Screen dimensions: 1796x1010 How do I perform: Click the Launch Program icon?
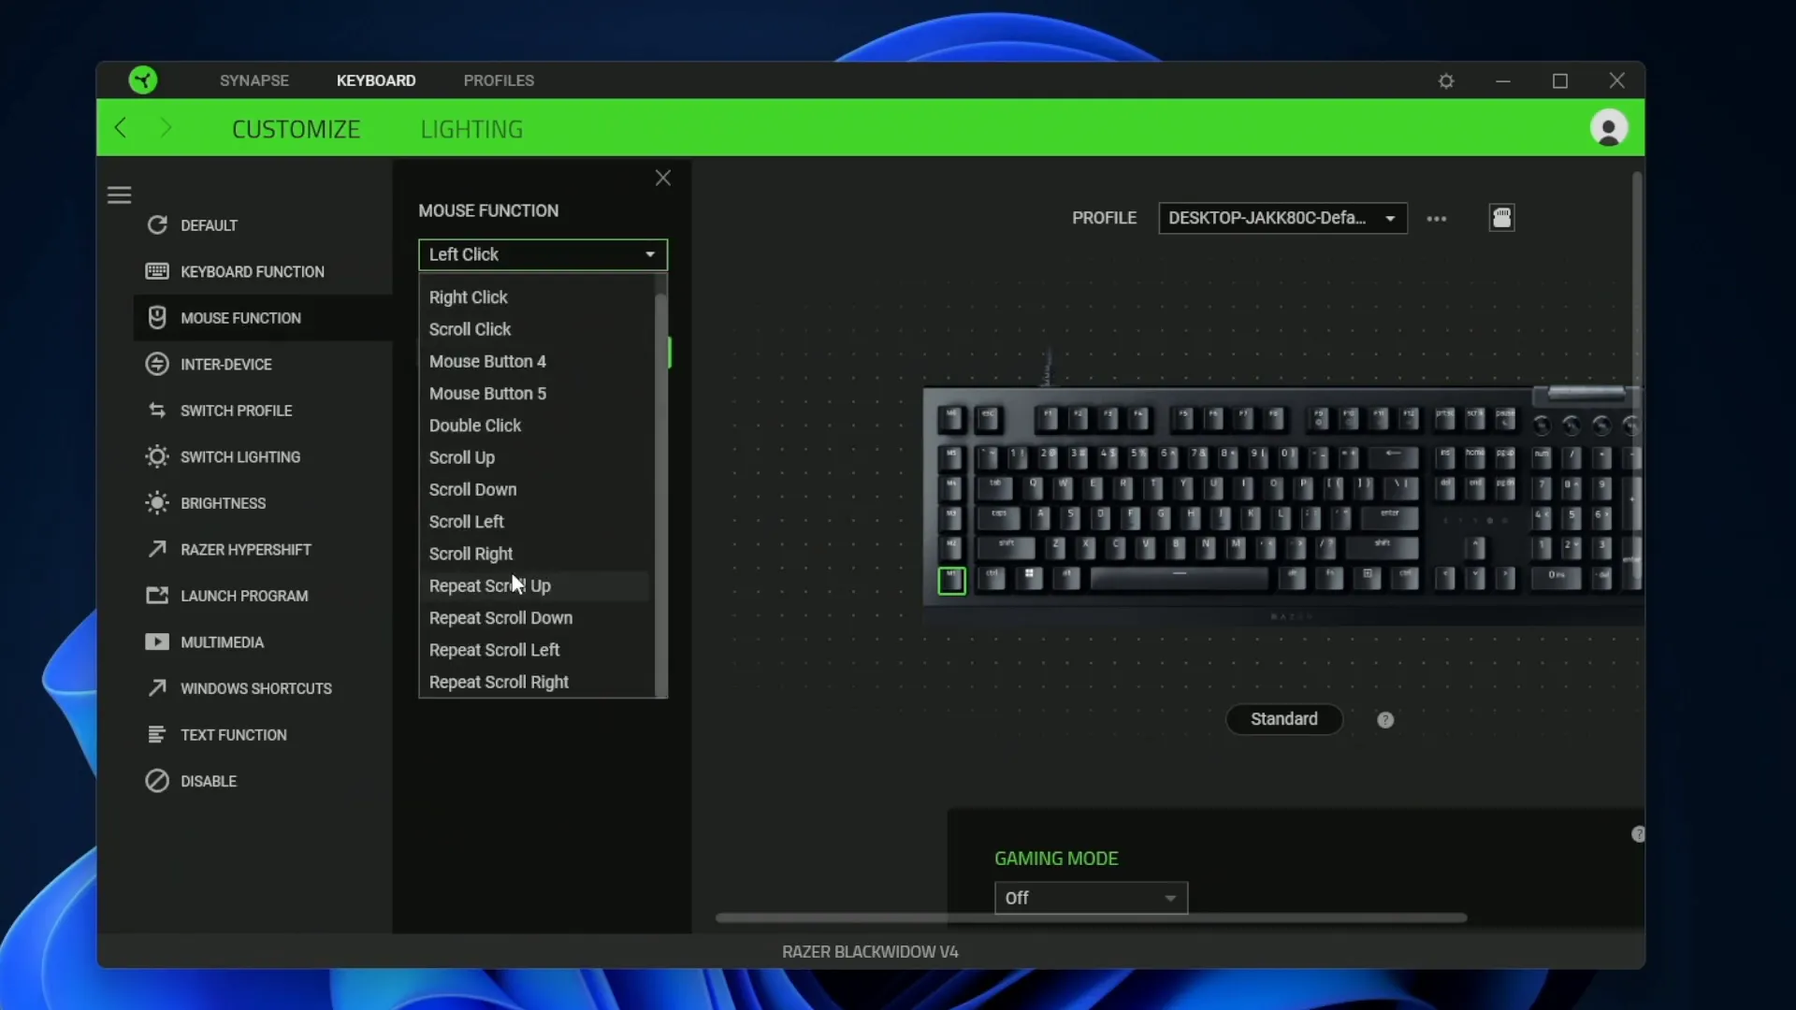click(x=157, y=596)
